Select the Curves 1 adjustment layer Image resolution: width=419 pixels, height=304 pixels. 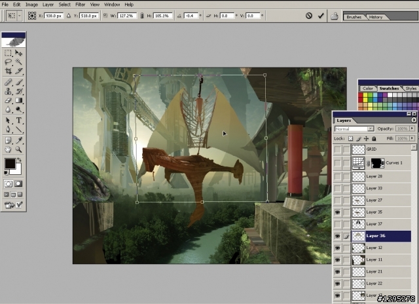coord(381,163)
